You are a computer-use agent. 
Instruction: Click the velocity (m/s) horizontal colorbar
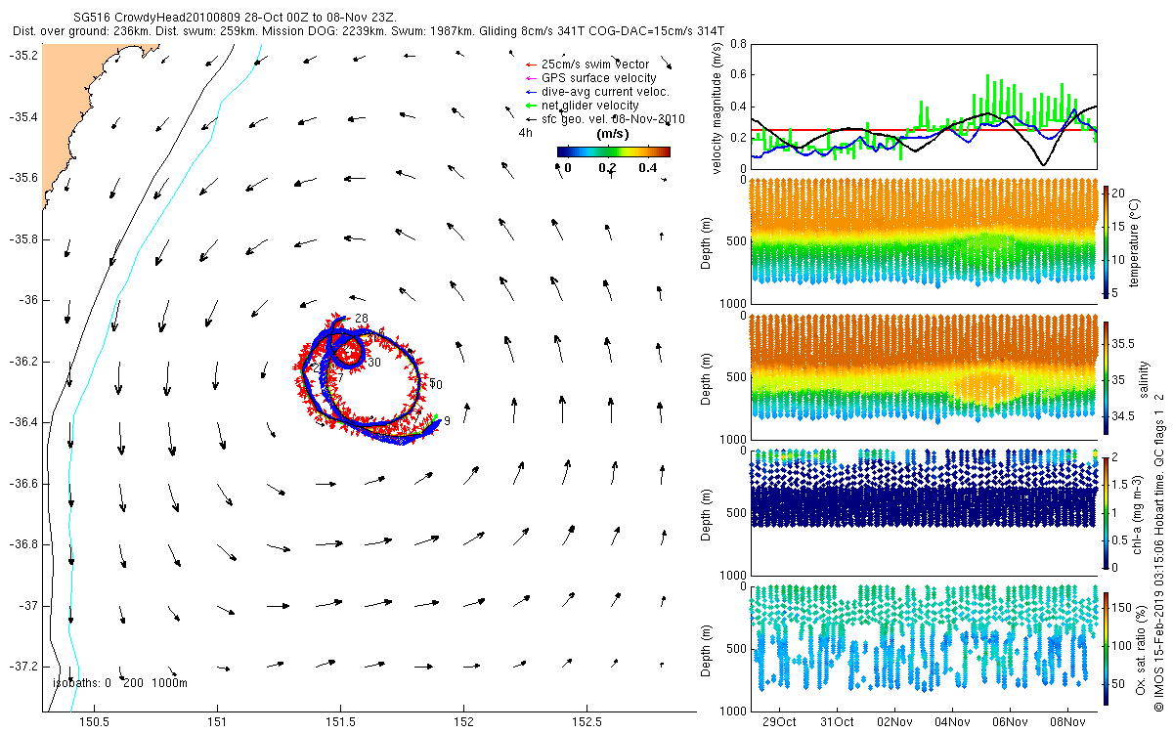[x=613, y=151]
